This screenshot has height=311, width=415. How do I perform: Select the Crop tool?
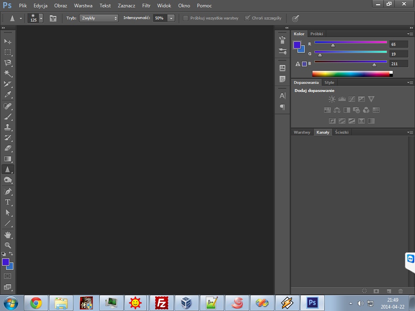click(x=8, y=84)
